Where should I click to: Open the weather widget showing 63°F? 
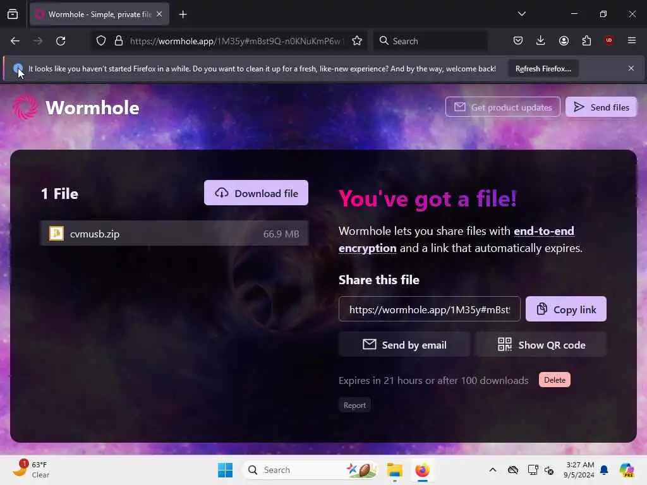[x=30, y=469]
